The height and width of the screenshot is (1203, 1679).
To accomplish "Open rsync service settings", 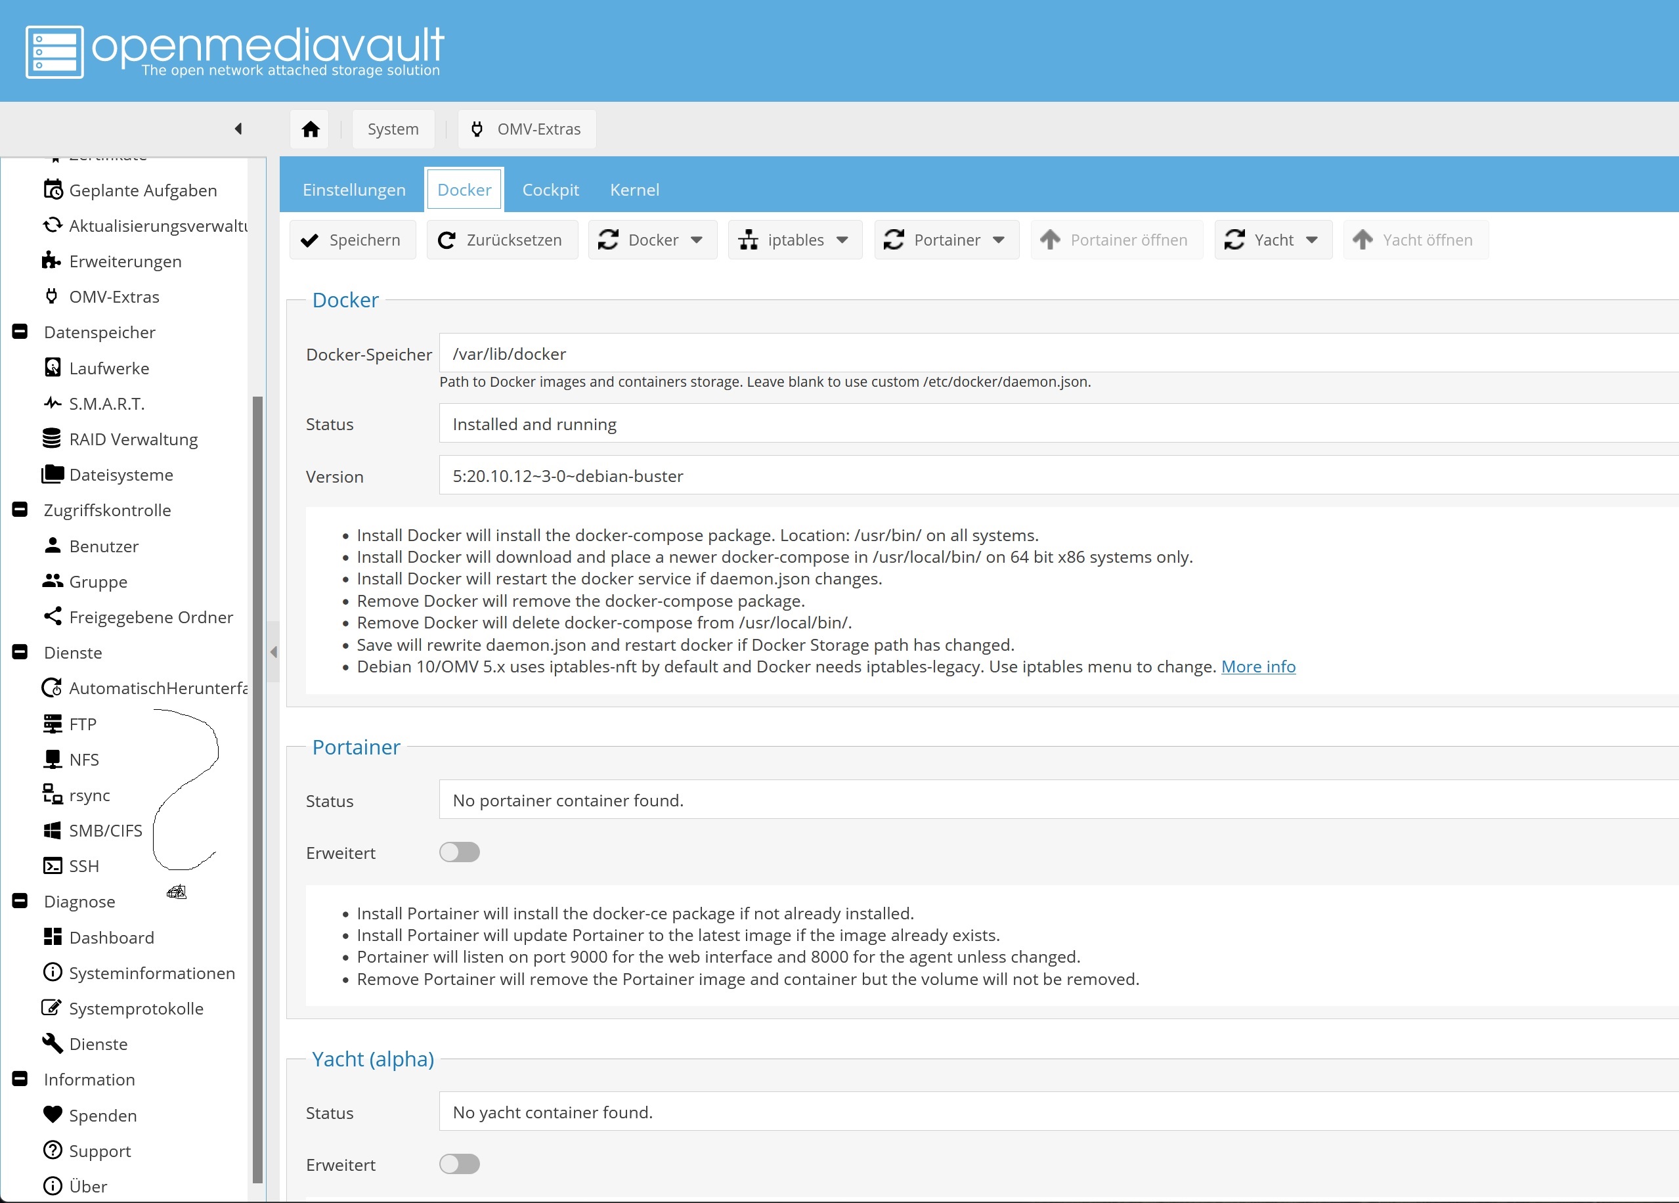I will (x=77, y=795).
